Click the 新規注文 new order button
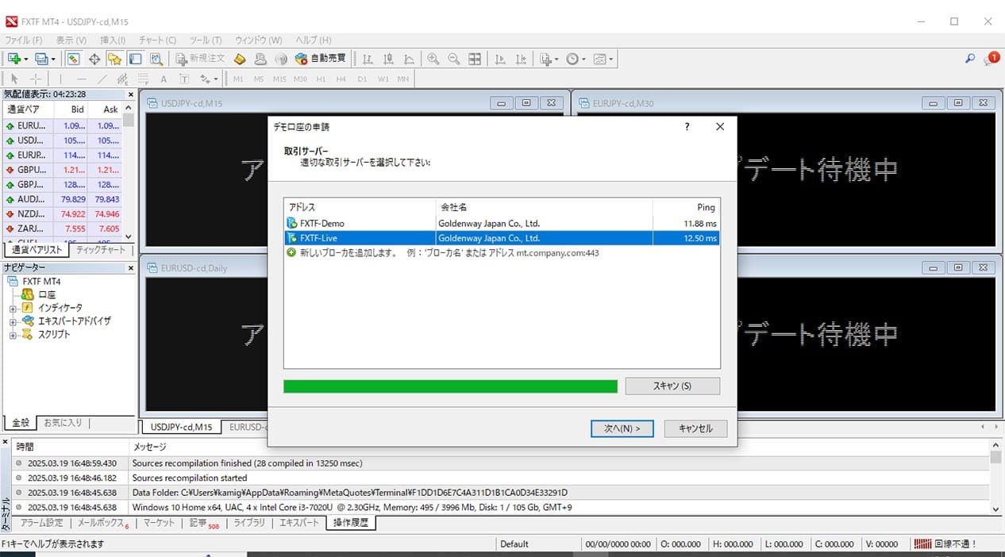Viewport: 1005px width, 557px height. (200, 59)
